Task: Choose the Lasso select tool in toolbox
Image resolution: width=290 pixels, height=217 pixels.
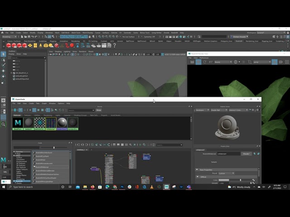Action: (3, 60)
